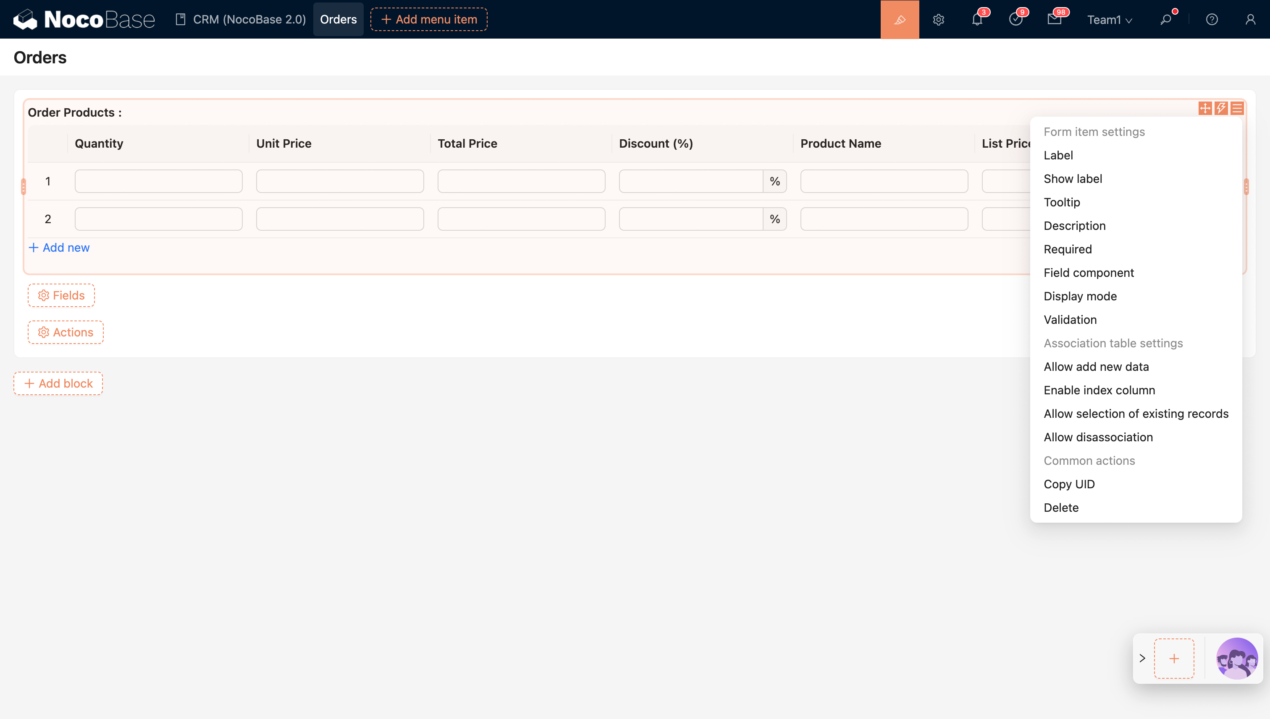
Task: Switch to the Orders menu tab
Action: point(338,19)
